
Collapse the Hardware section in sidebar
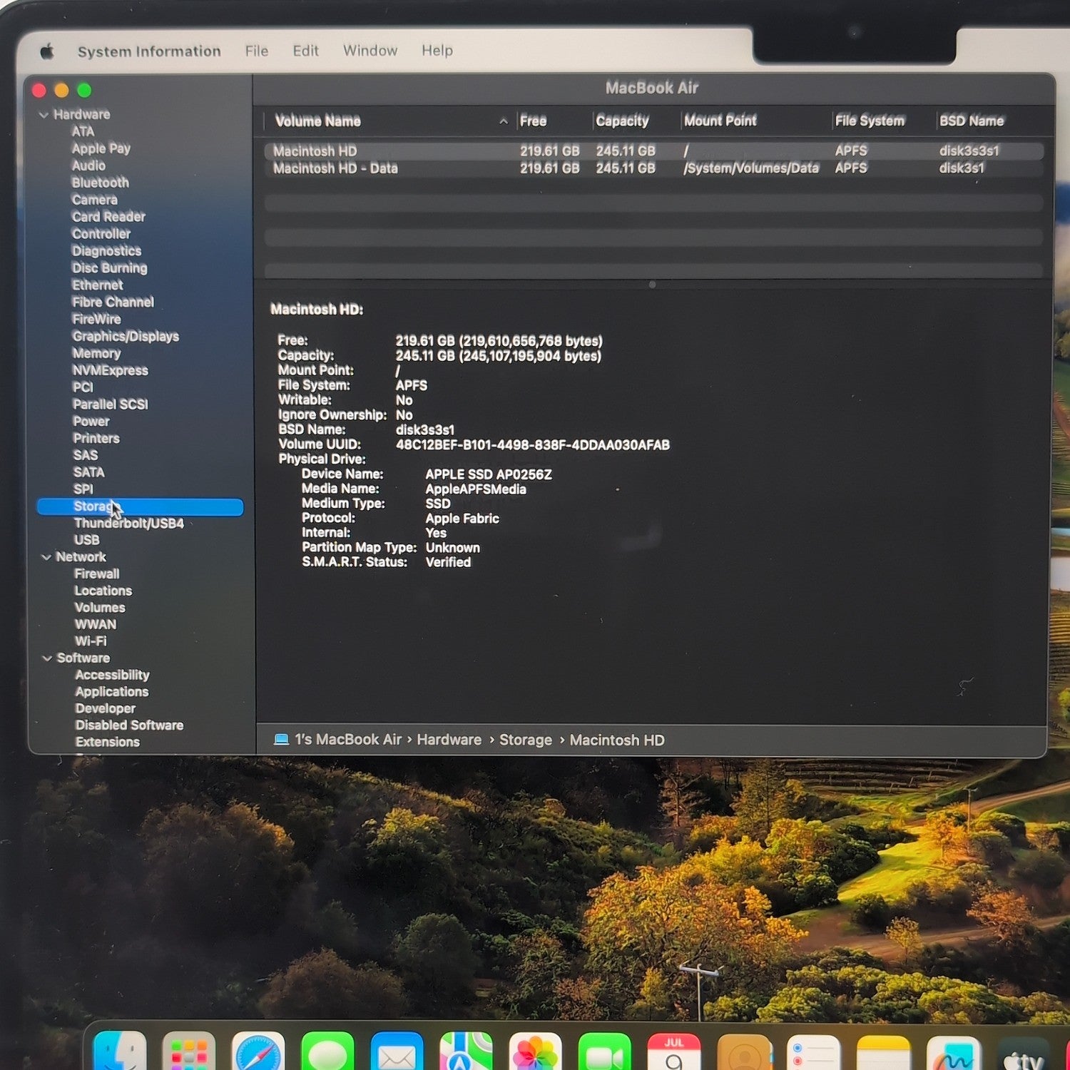pos(44,115)
